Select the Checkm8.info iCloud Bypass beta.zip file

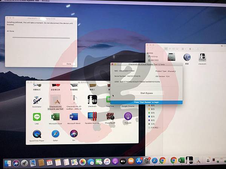tap(74, 100)
